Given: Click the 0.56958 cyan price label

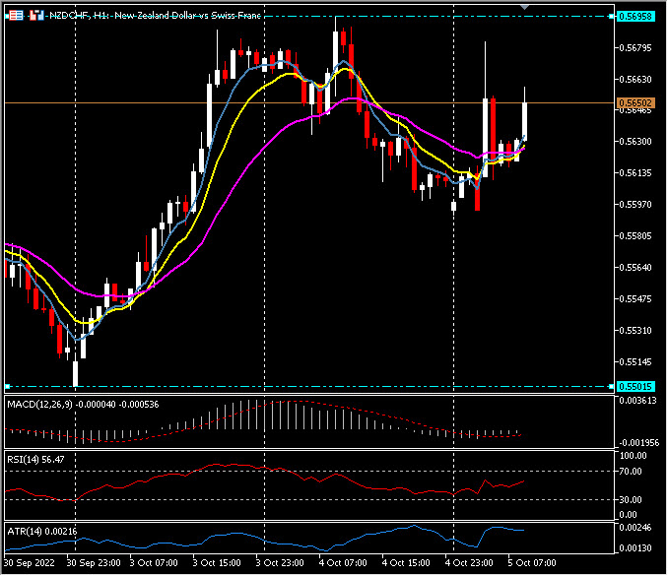Looking at the screenshot, I should tap(638, 17).
